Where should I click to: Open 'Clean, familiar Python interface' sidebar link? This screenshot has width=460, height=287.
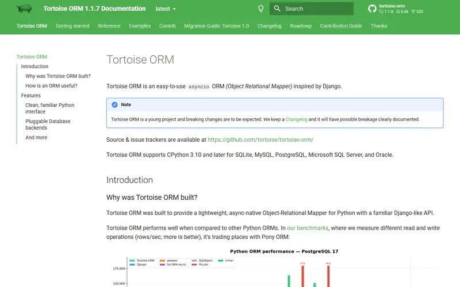(50, 108)
